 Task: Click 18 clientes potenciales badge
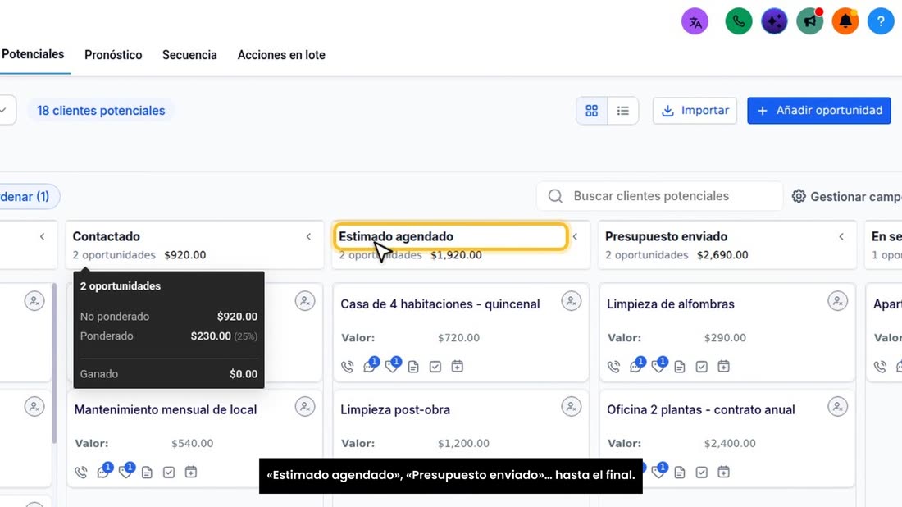(101, 111)
